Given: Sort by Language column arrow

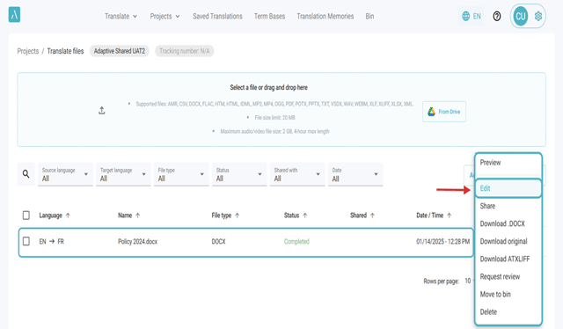Looking at the screenshot, I should coord(68,216).
